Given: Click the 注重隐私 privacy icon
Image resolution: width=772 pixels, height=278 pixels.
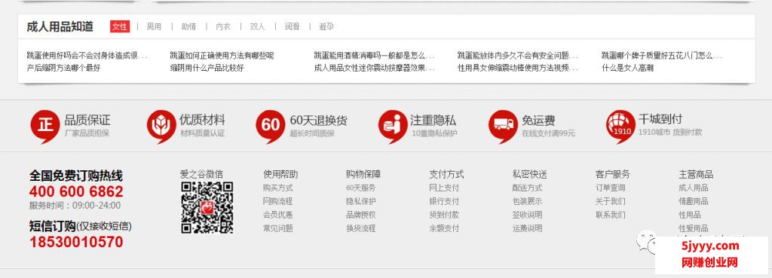Looking at the screenshot, I should (x=393, y=126).
